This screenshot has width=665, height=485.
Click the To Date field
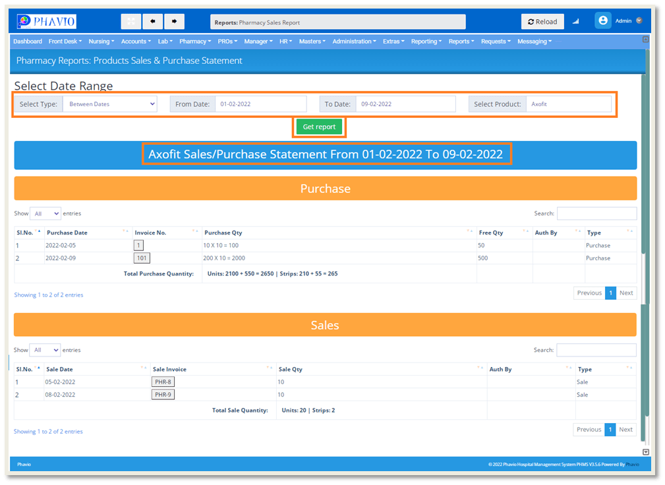click(x=406, y=104)
